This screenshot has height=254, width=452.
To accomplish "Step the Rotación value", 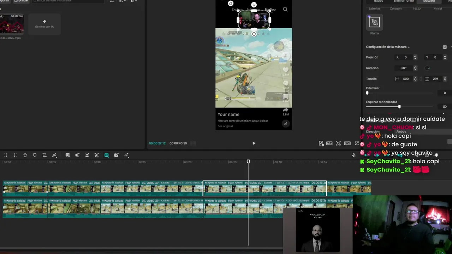I will 415,68.
